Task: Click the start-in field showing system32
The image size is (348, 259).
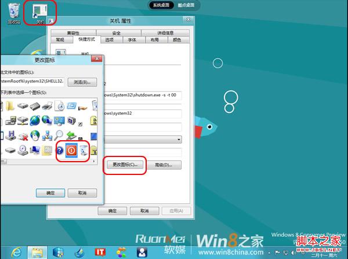Action: (x=143, y=114)
